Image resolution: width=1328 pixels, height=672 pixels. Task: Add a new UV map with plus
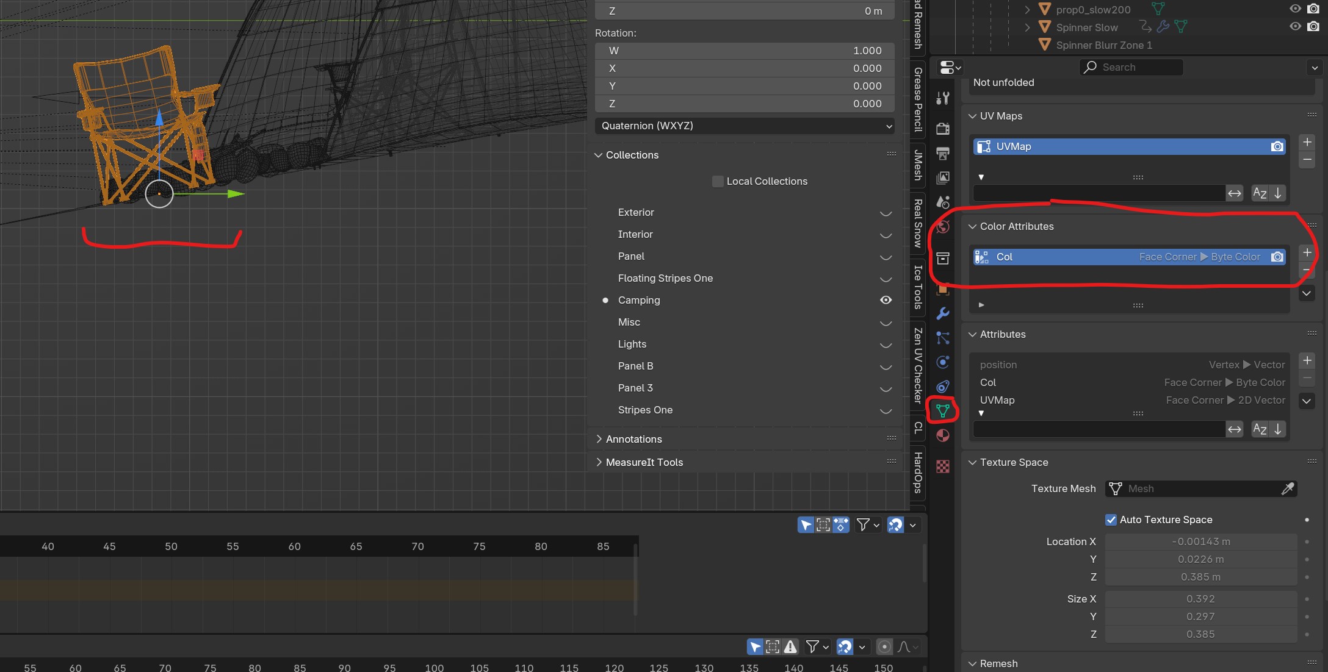pyautogui.click(x=1307, y=142)
